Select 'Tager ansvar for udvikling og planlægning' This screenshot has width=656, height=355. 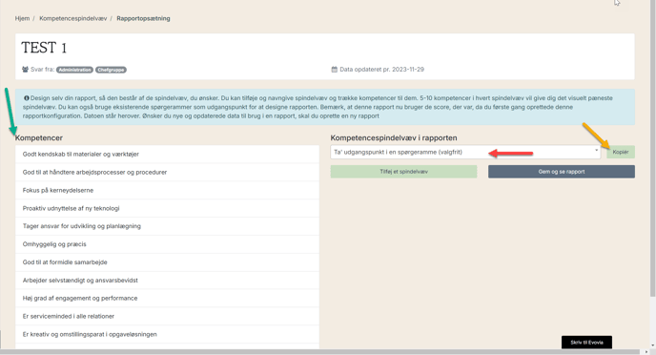point(168,226)
